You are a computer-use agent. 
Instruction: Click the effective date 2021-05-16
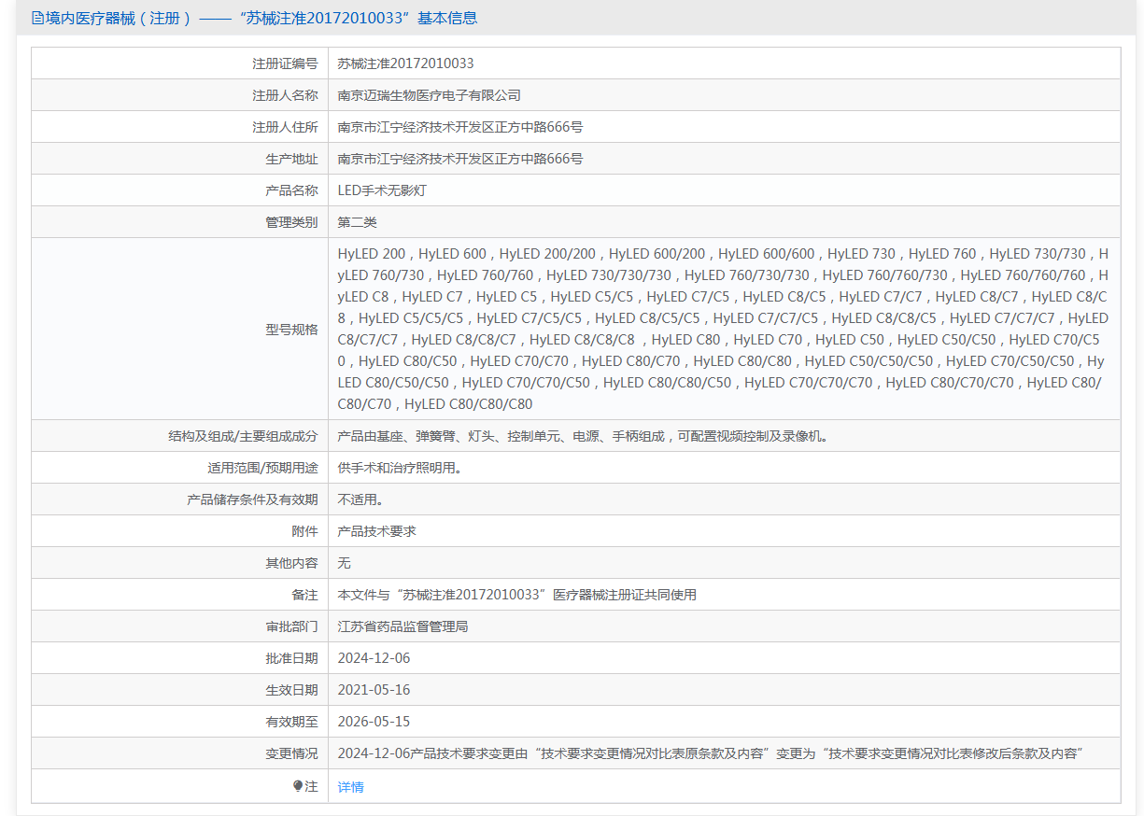374,690
